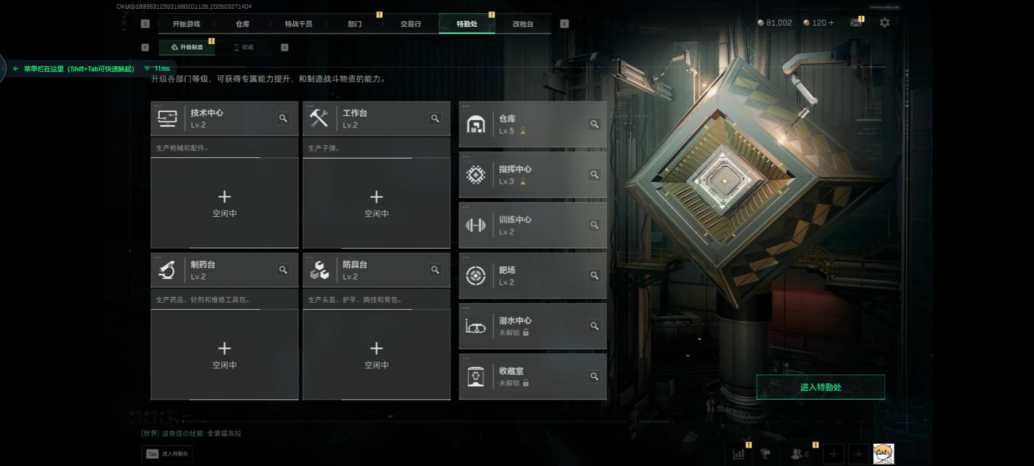Open the 靶场 department row
This screenshot has height=466, width=1034.
point(533,275)
